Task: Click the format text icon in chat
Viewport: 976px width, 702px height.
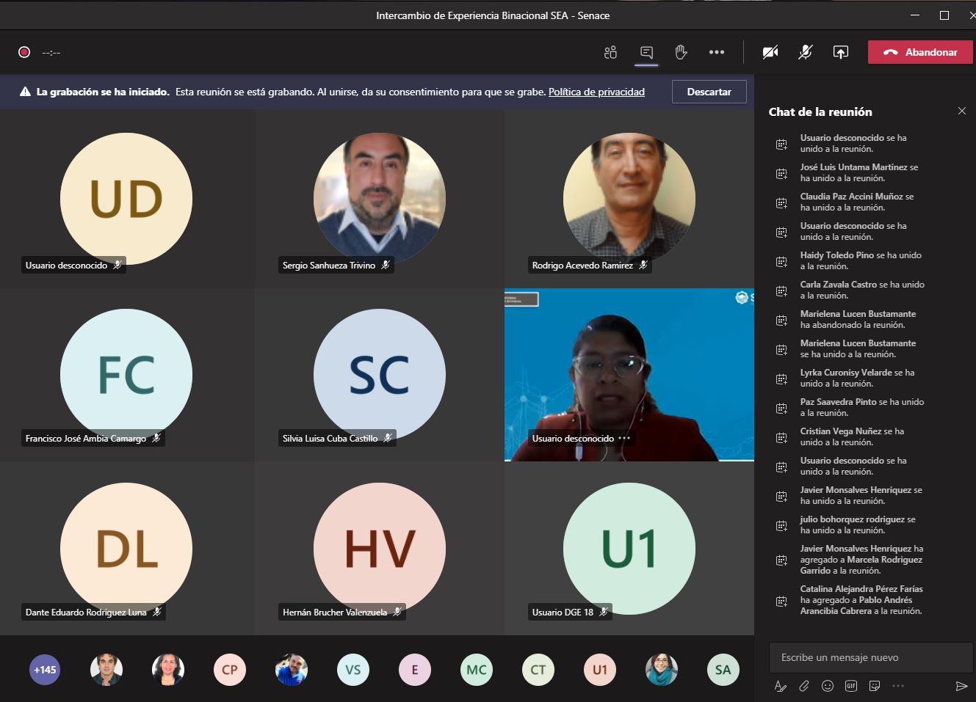Action: [780, 686]
